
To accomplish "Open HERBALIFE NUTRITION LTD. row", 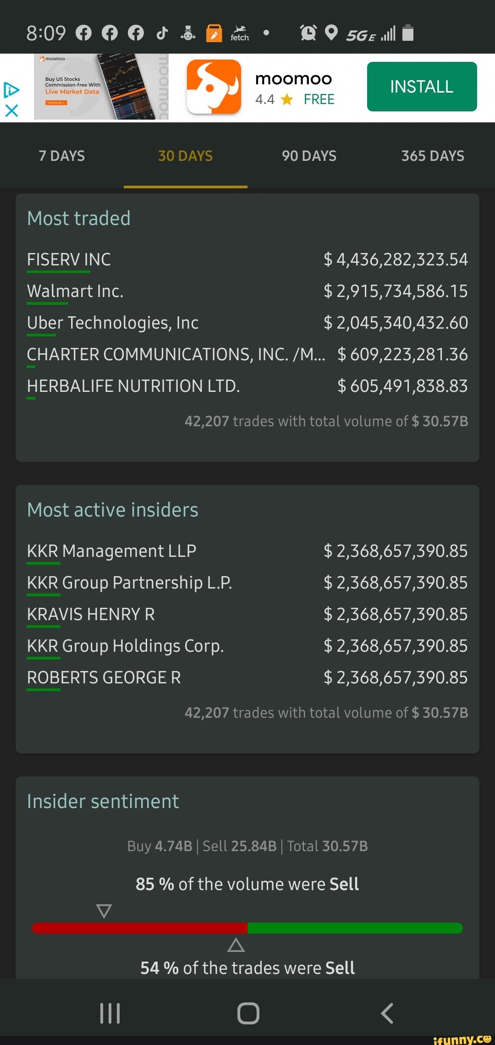I will coord(247,386).
